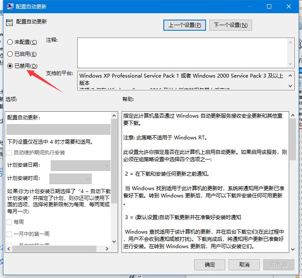Viewport: 302px width, 278px height.
Task: Click inside the 注释 comment text box
Action: click(x=183, y=52)
